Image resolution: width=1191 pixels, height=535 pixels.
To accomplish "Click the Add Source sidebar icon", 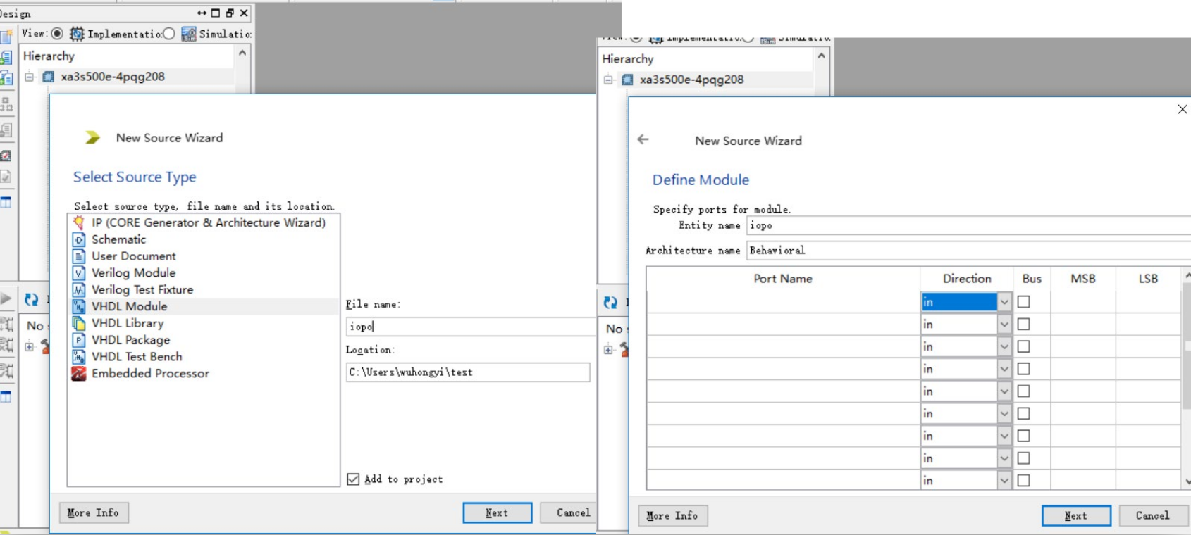I will tap(6, 58).
